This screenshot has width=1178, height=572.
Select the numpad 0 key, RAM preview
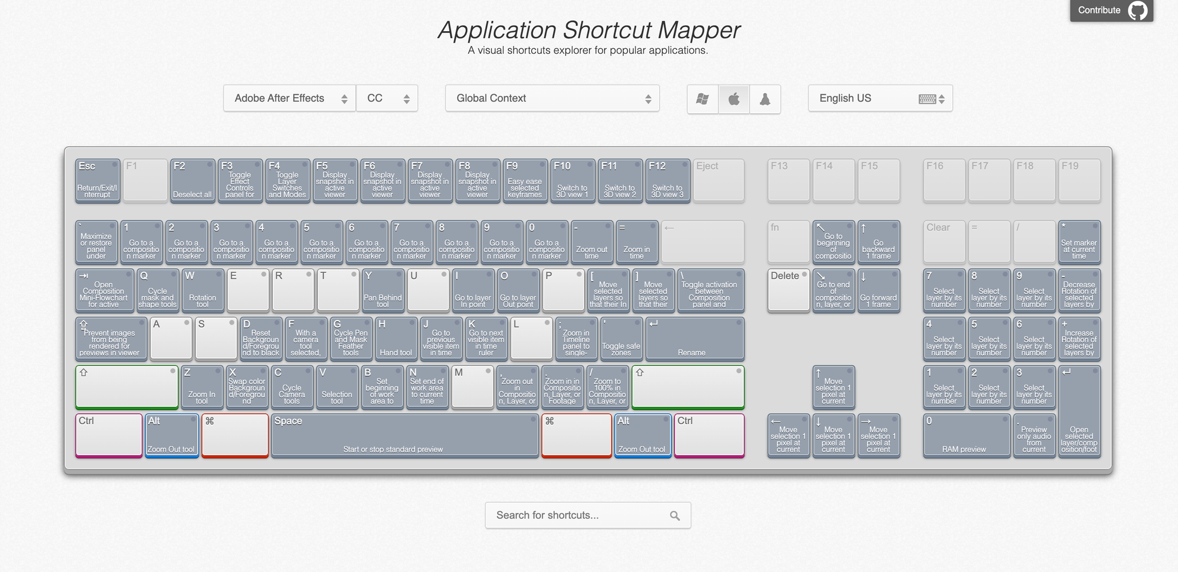click(x=967, y=435)
